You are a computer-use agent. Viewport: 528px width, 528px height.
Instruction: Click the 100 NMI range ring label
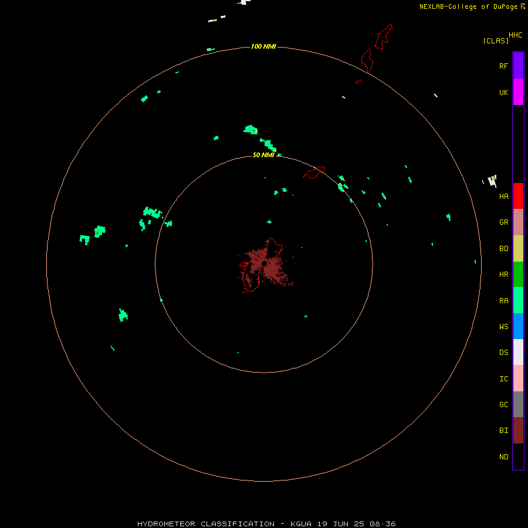pos(263,46)
